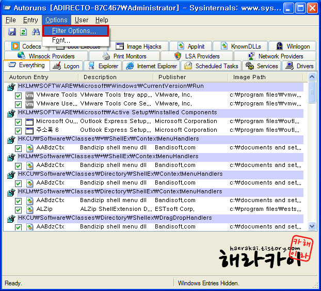Click the Autoruns title bar app icon
Viewport: 321px width, 291px height.
[x=7, y=8]
